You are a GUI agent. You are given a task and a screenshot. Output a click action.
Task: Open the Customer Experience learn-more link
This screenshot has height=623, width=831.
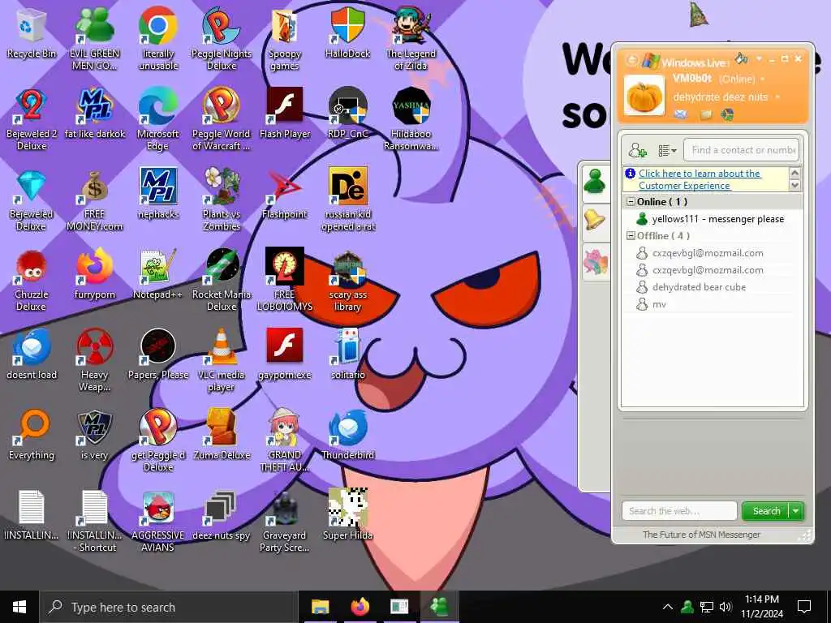700,179
